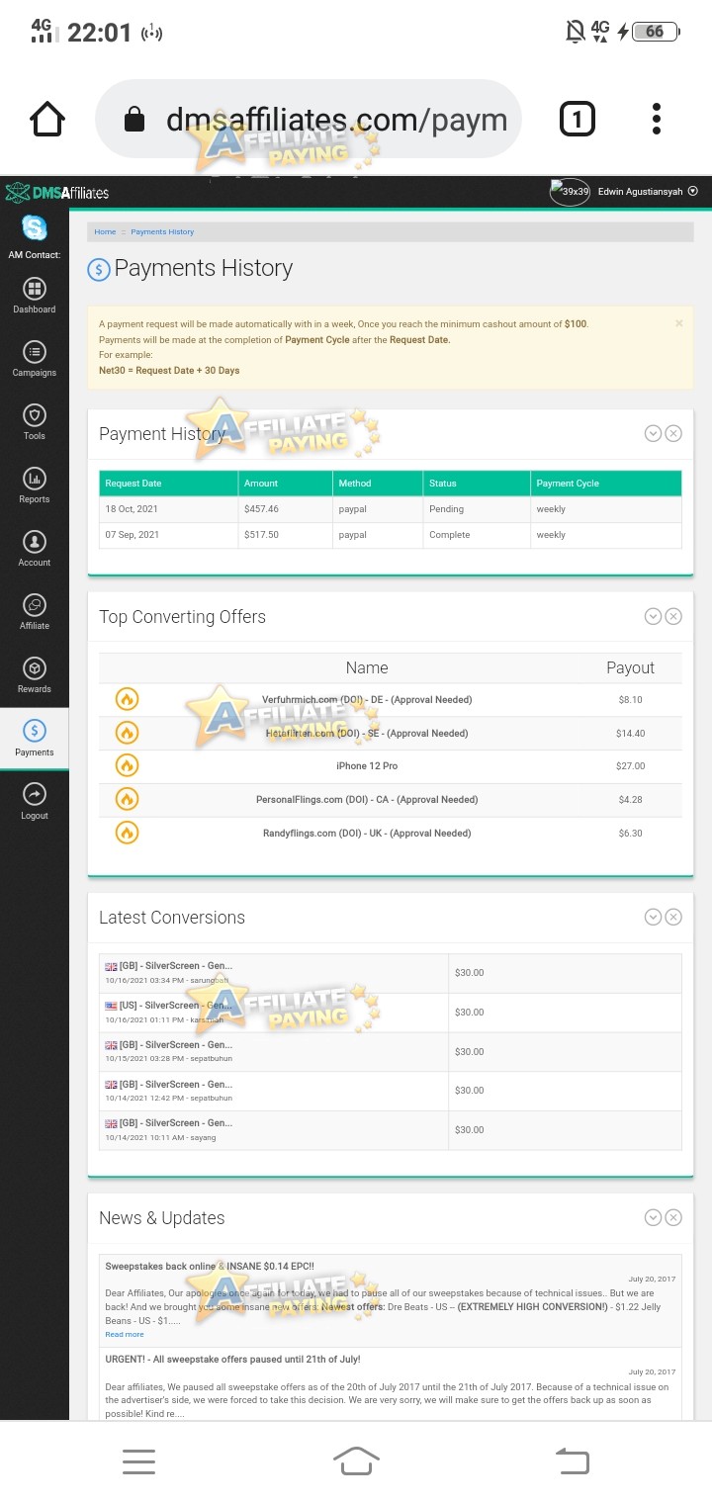Image resolution: width=712 pixels, height=1503 pixels.
Task: Click the Payment Cycle column header
Action: pos(606,484)
